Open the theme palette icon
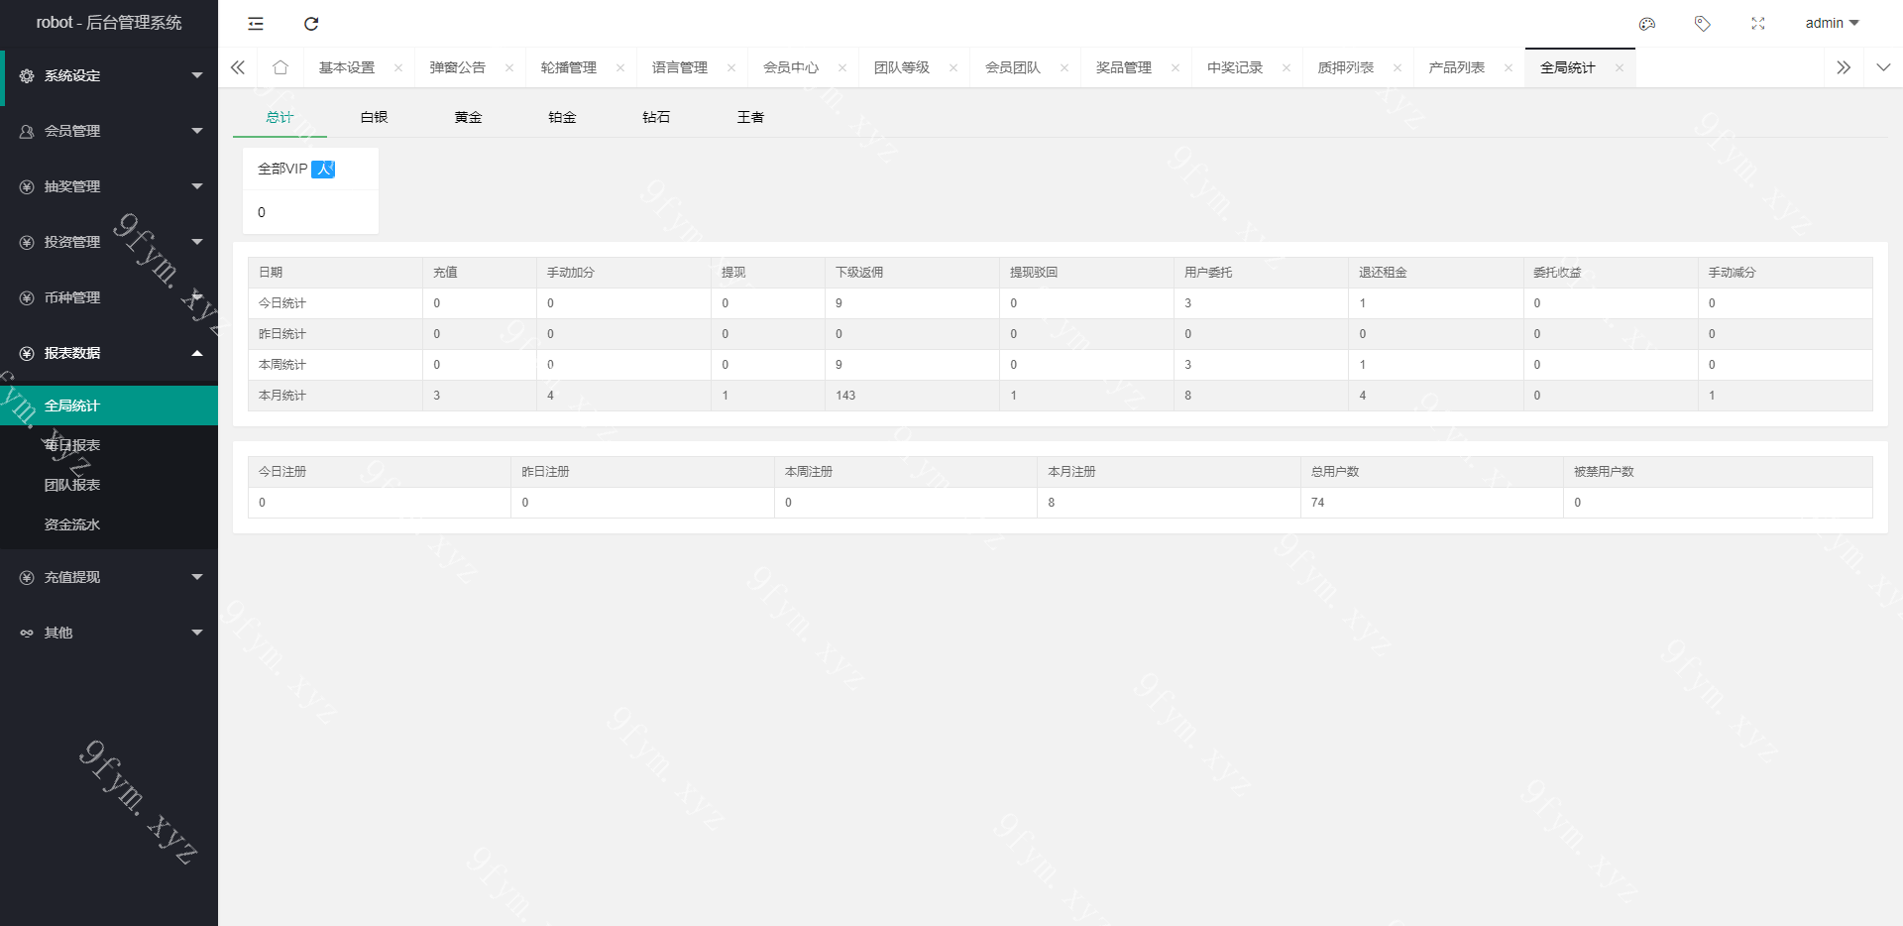The width and height of the screenshot is (1903, 926). pyautogui.click(x=1647, y=24)
